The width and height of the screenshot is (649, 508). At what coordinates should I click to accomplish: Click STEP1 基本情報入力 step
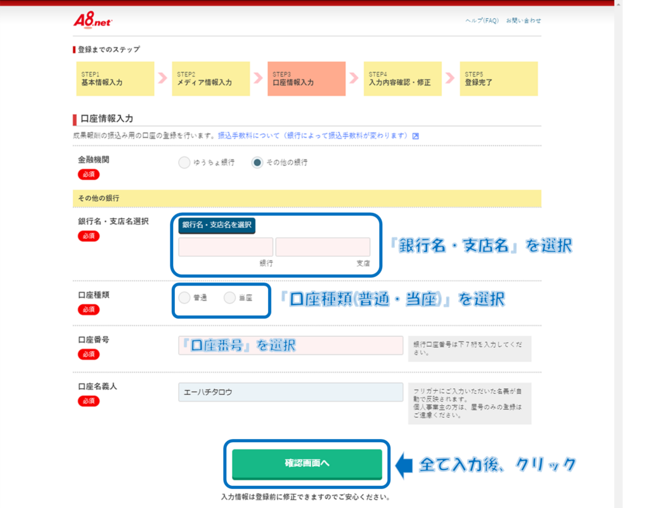point(115,79)
